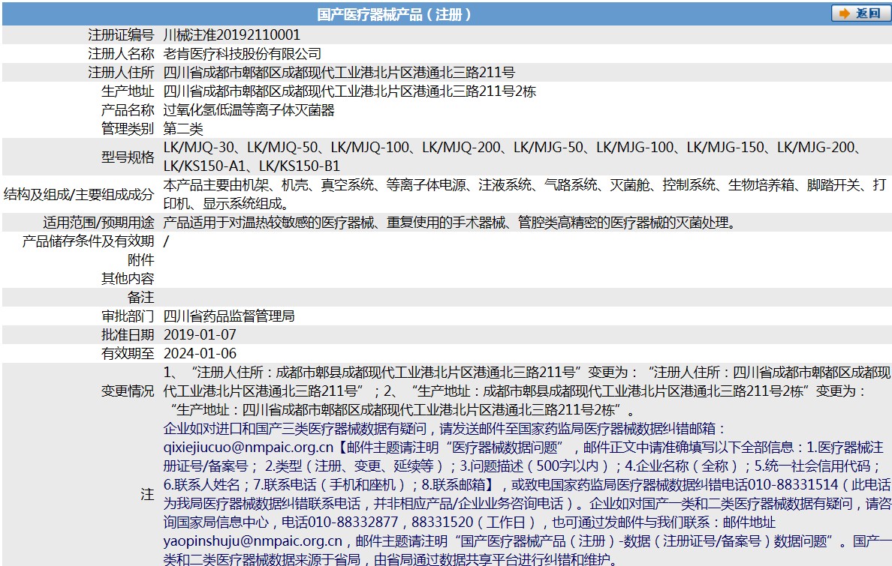Viewport: 892px width, 566px height.
Task: Click email address yaopinshuju@nmpaic.org.cn
Action: tap(252, 541)
